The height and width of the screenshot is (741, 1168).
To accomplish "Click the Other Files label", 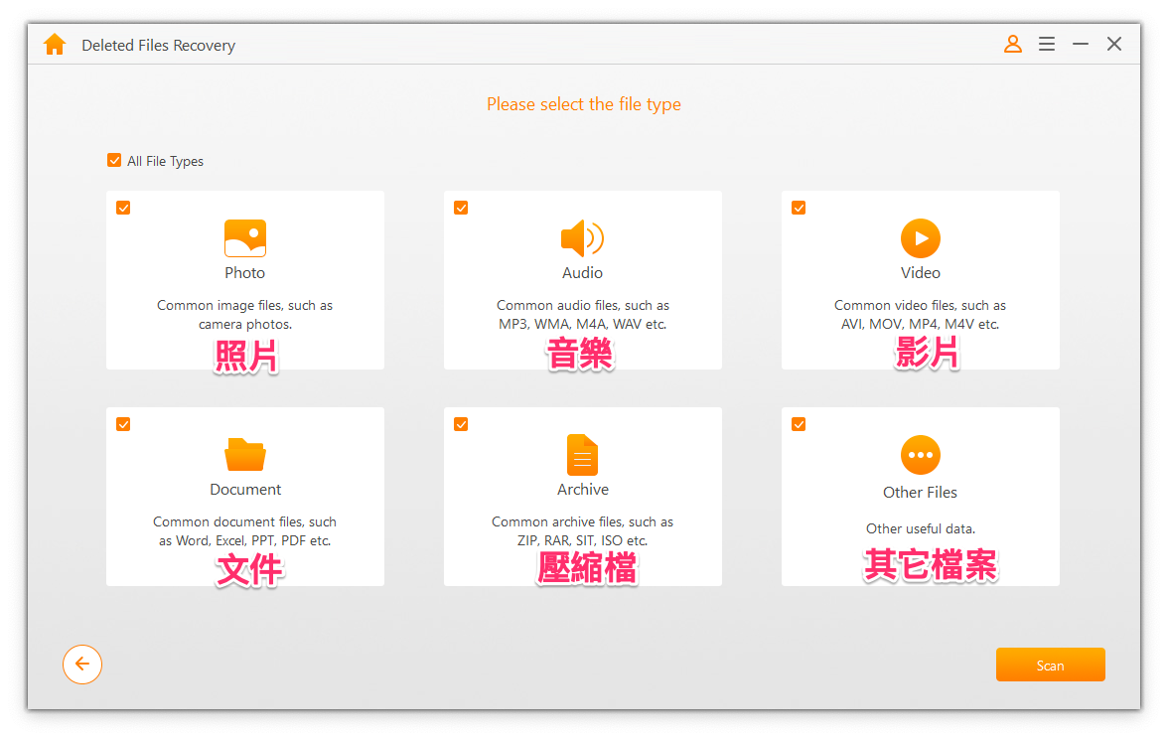I will tap(920, 493).
